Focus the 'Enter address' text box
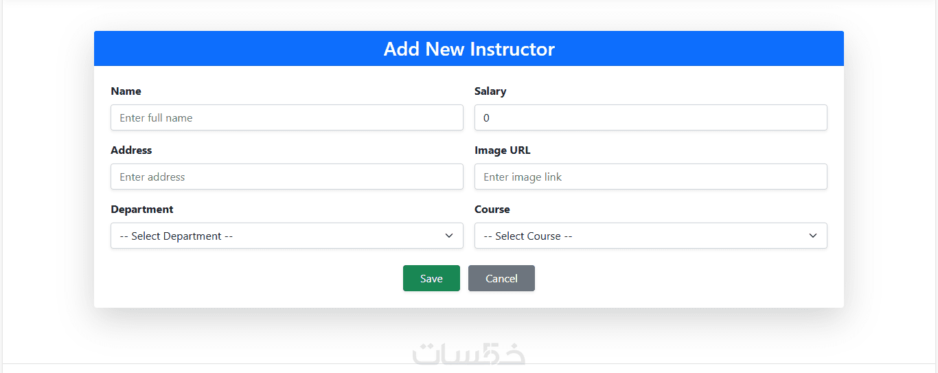Screen dimensions: 938x373 pos(287,177)
